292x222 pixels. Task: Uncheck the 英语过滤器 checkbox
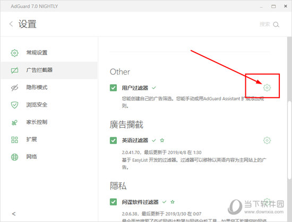point(113,140)
